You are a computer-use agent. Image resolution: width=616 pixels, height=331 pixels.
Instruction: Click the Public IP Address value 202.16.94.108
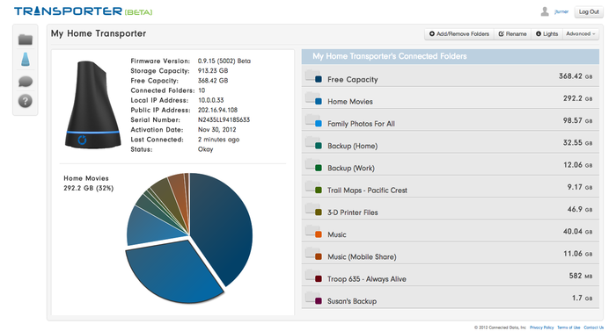click(x=217, y=110)
